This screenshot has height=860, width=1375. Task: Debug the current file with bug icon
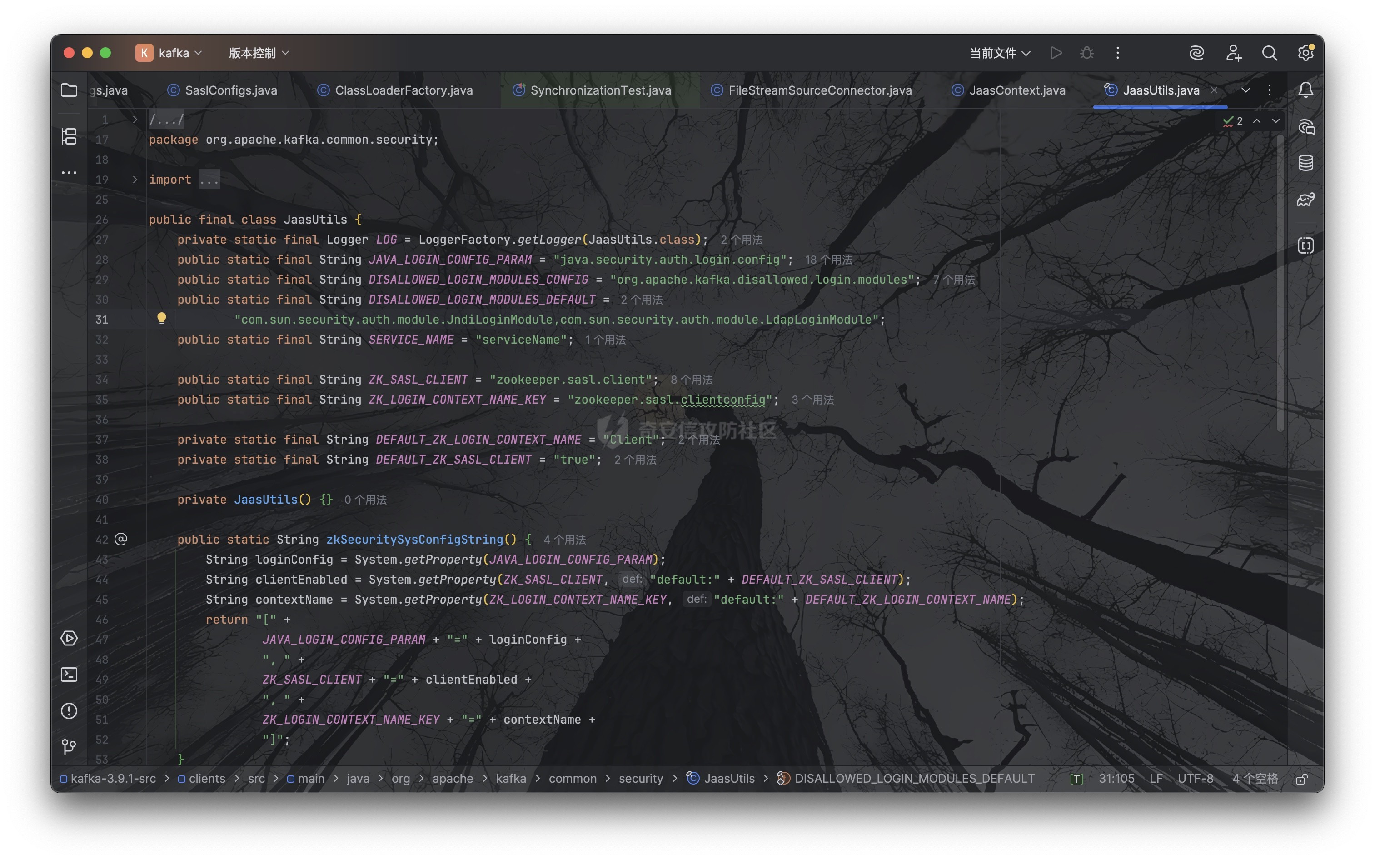click(1087, 53)
